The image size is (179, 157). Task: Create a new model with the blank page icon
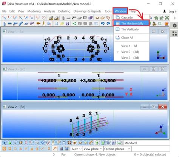57,23
